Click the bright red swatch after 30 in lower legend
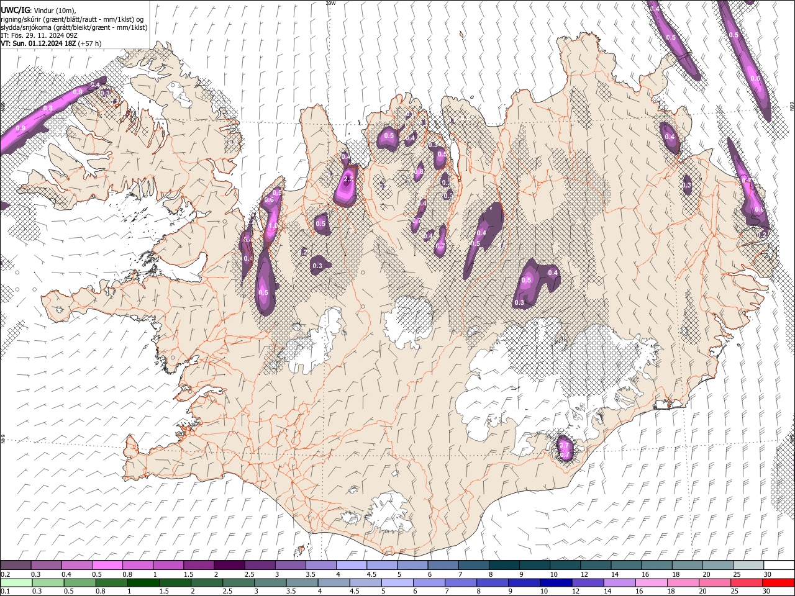 coord(778,582)
